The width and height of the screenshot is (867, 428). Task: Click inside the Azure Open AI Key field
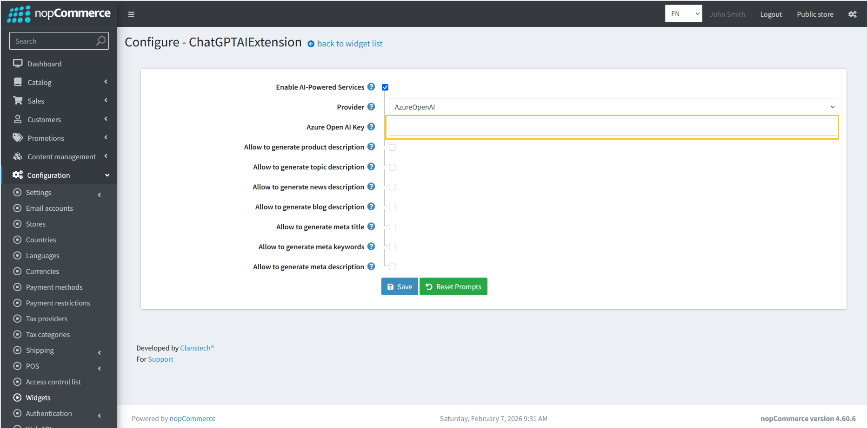pos(612,126)
